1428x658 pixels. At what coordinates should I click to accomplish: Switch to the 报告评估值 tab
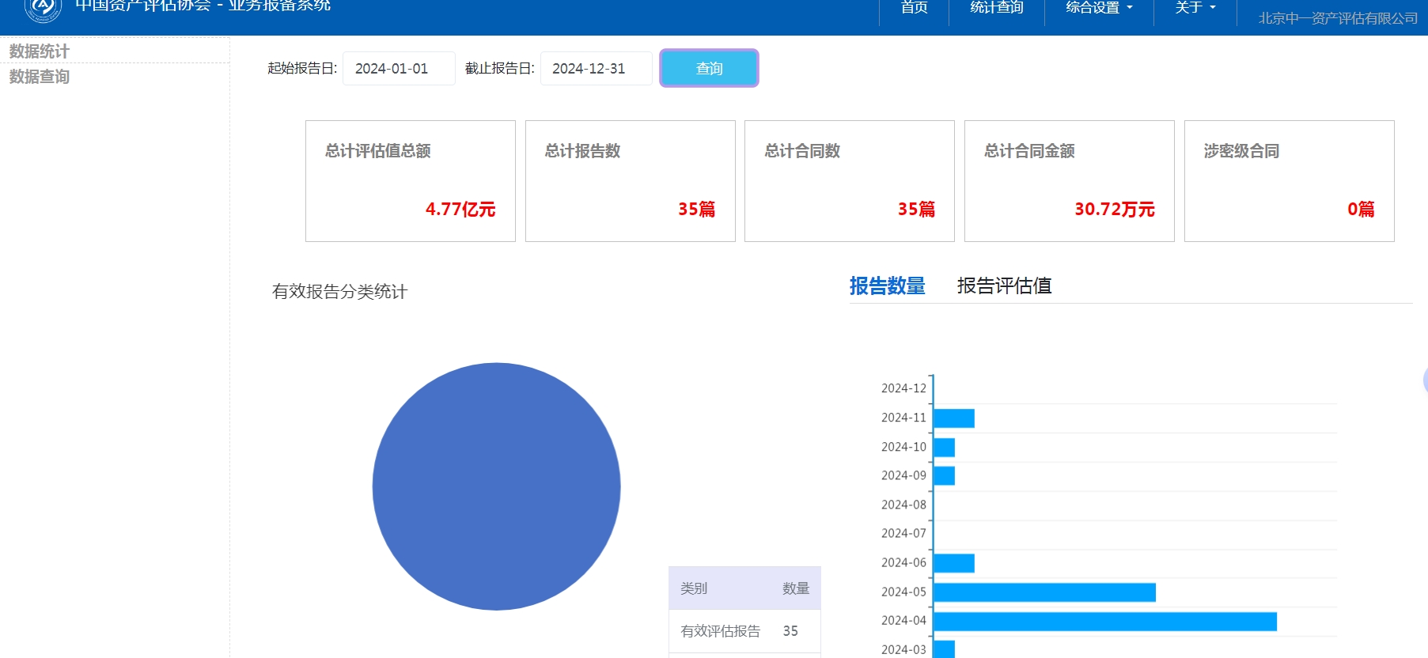pyautogui.click(x=1004, y=286)
